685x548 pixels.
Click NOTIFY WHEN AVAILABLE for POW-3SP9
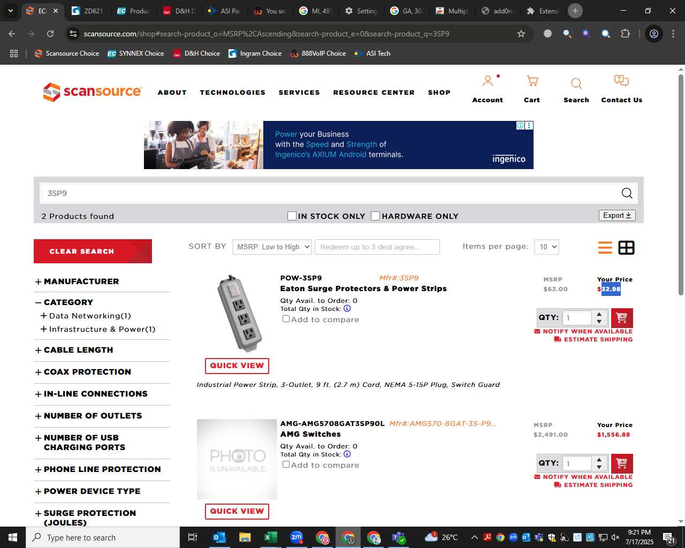point(583,331)
